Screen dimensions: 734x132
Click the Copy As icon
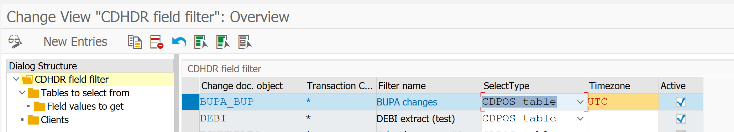(135, 42)
